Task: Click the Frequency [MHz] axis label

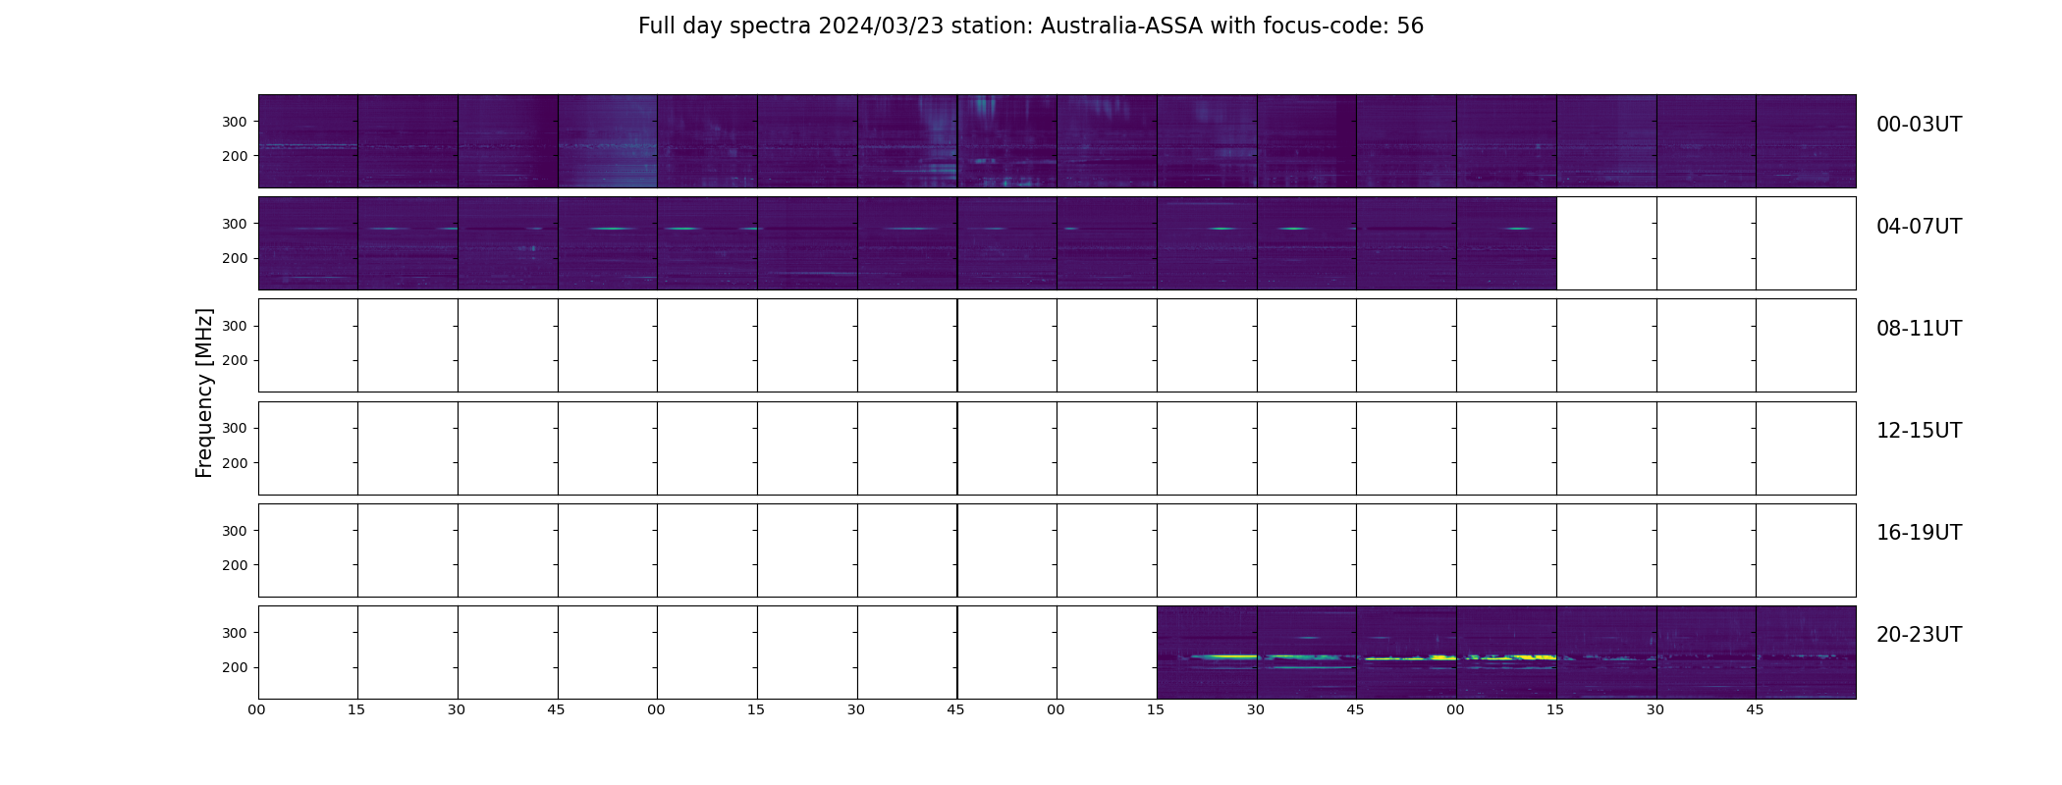Action: click(204, 392)
